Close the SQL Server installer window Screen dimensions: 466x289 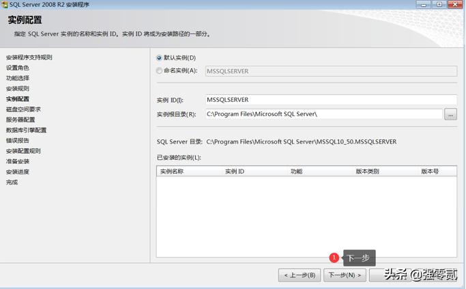454,5
